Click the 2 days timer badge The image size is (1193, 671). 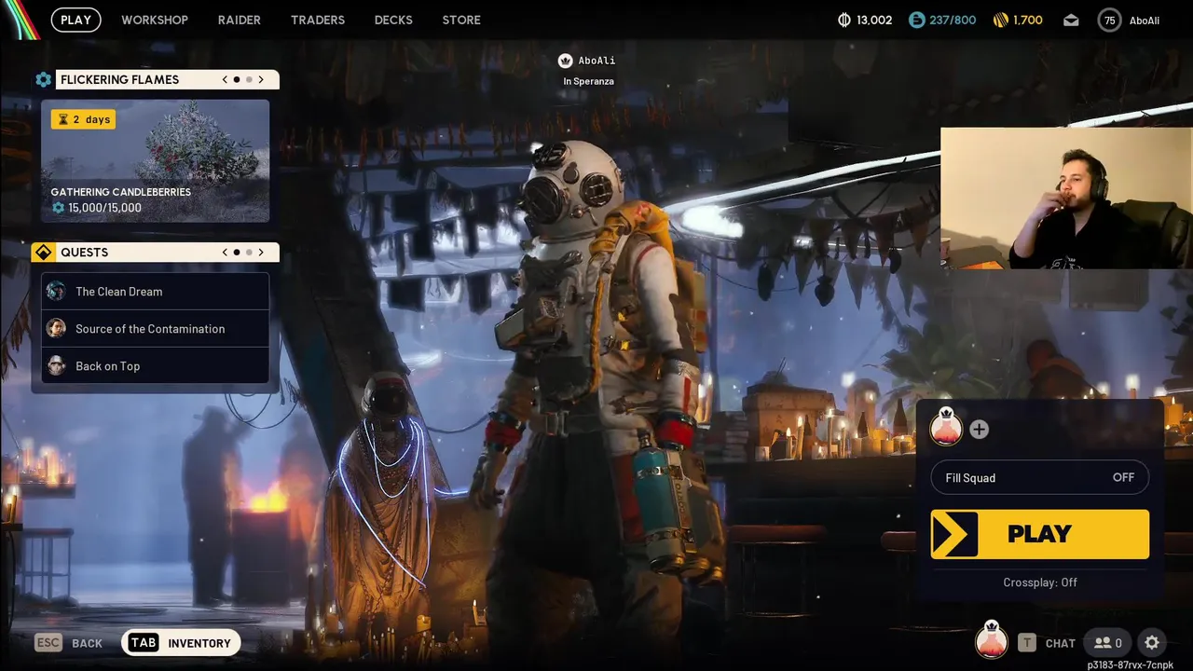click(84, 119)
